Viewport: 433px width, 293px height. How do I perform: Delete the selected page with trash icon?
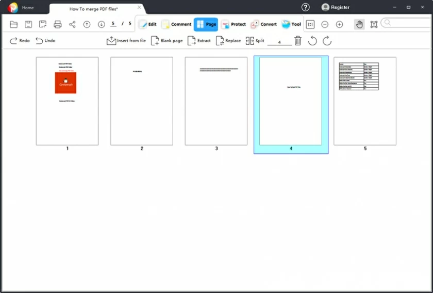tap(298, 41)
